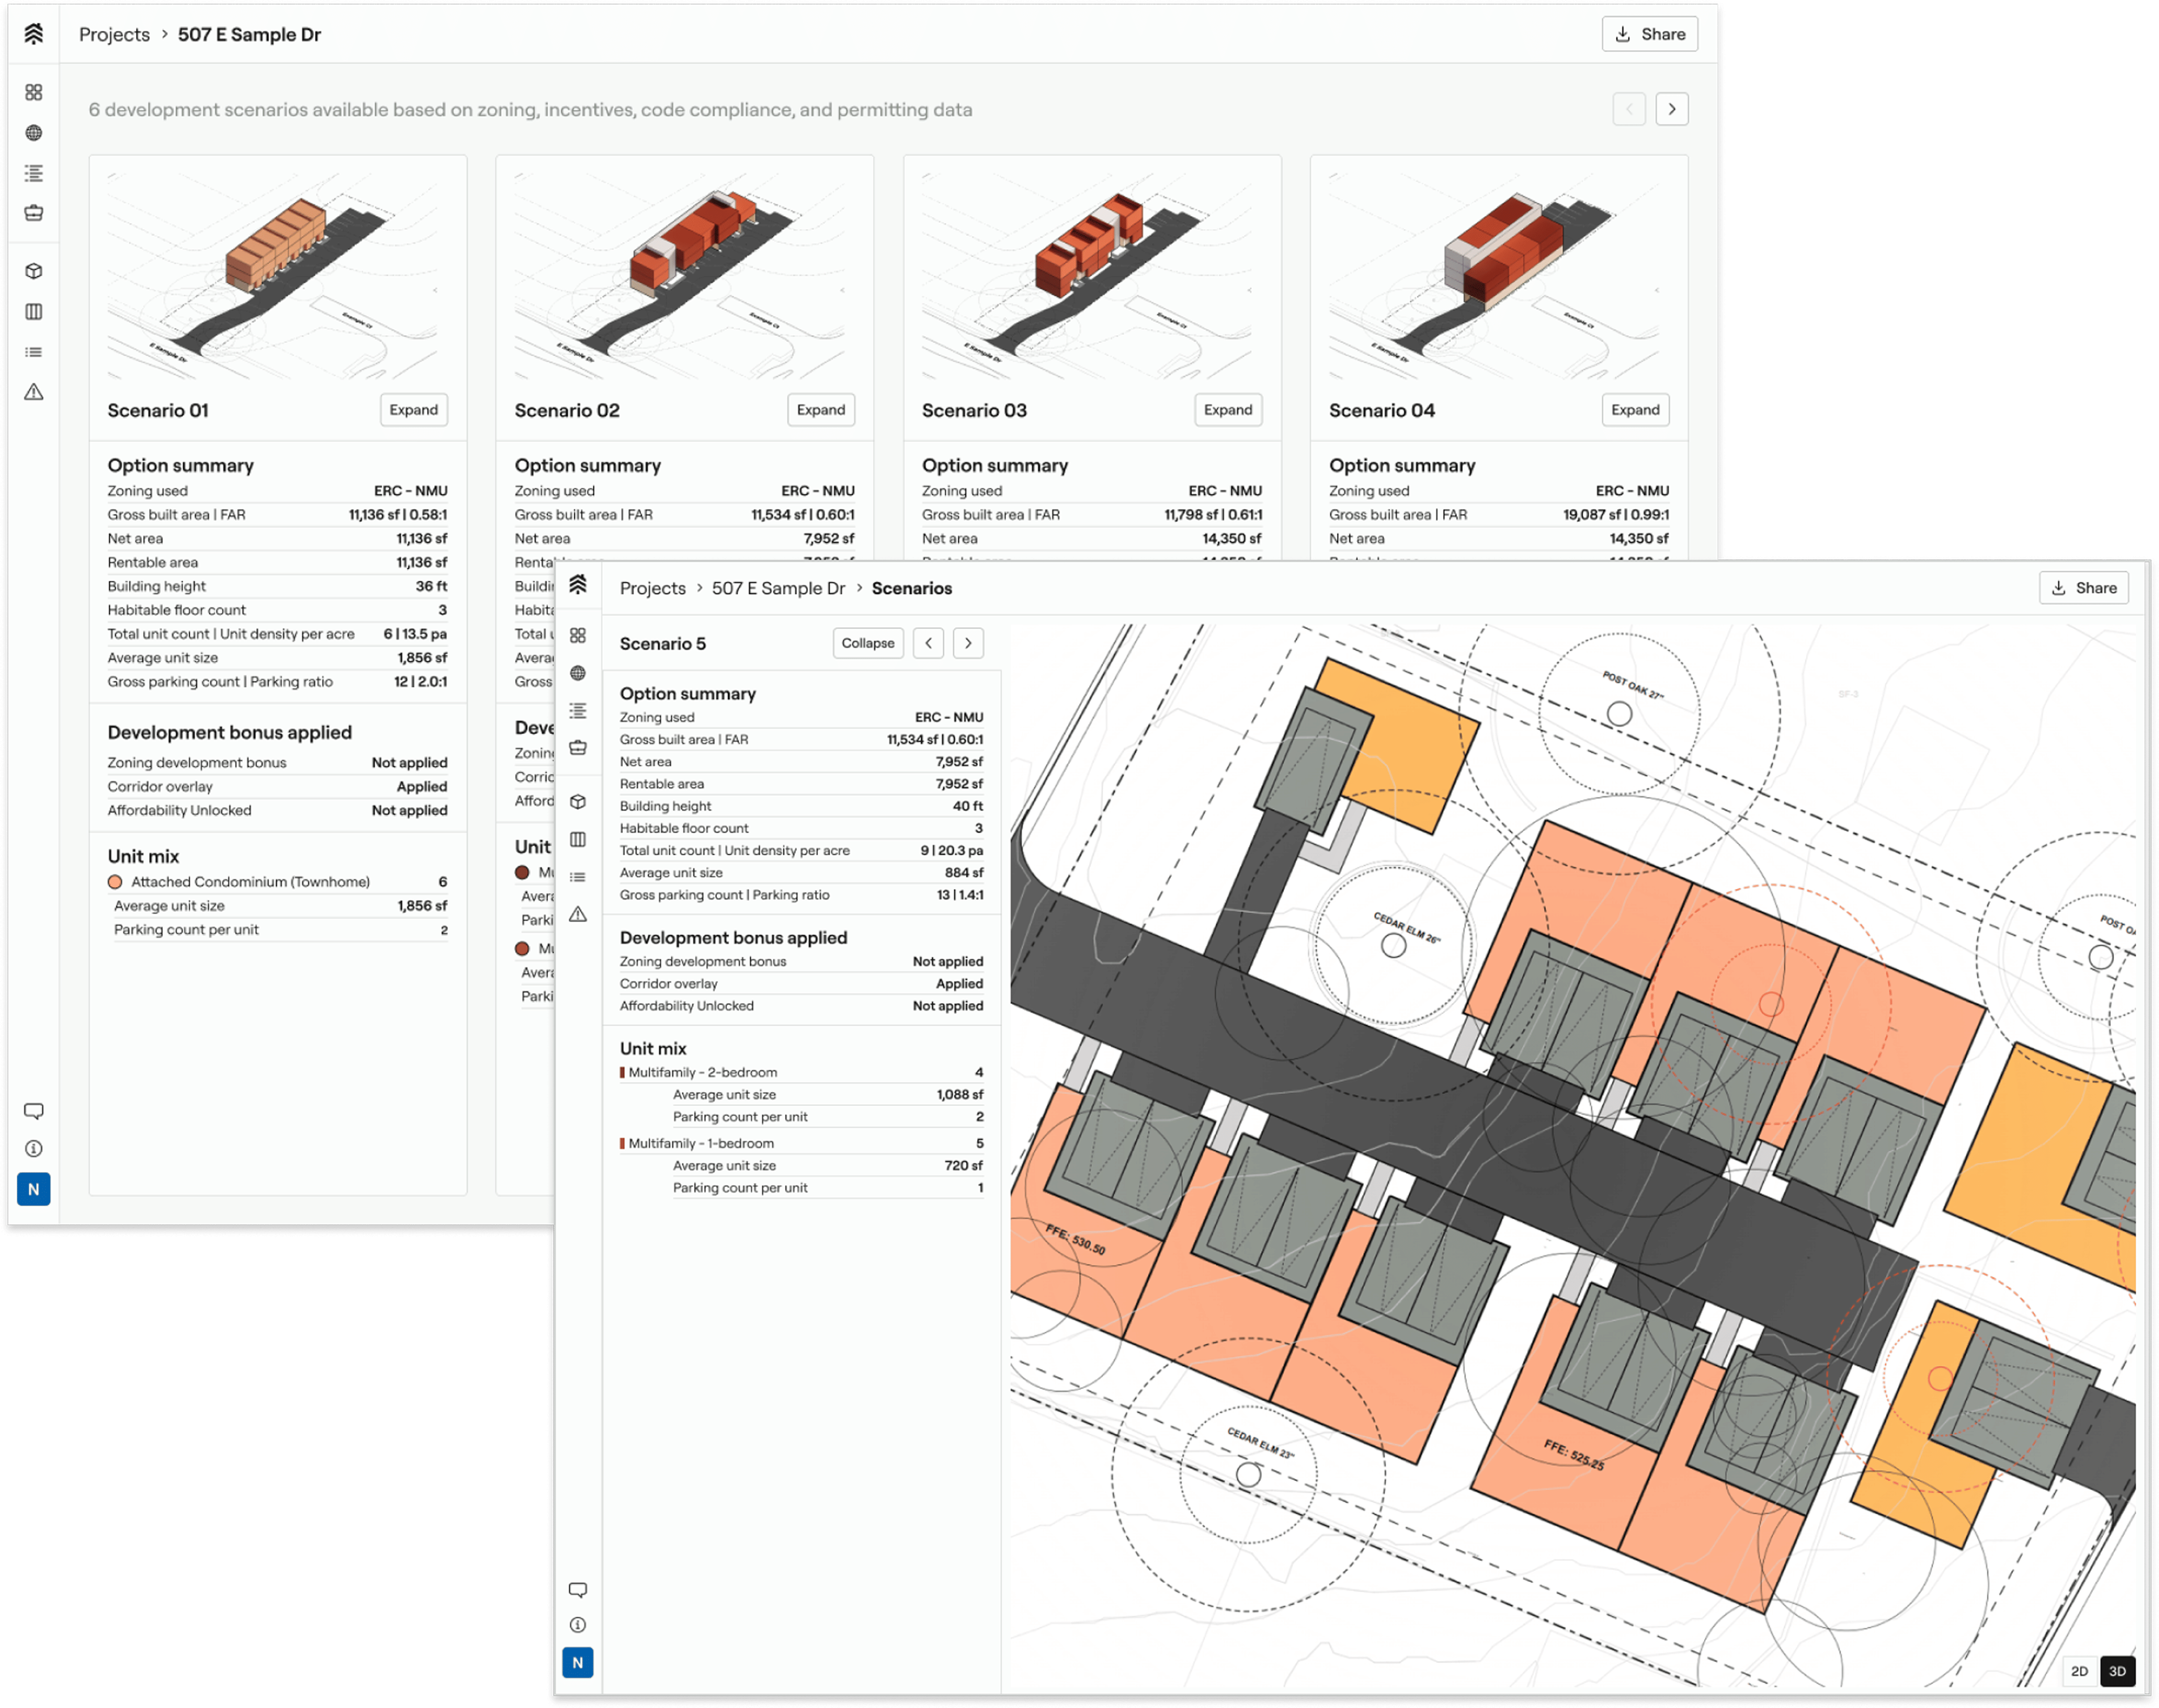Screen dimensions: 2159x1708
Task: Click Projects breadcrumb in back window
Action: click(114, 34)
